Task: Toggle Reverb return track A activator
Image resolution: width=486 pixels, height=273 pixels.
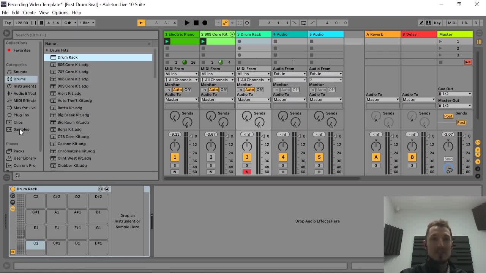Action: pyautogui.click(x=376, y=157)
